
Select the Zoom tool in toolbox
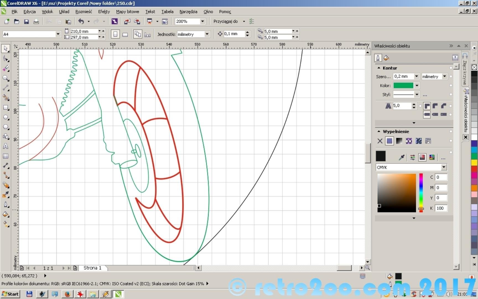(6, 78)
